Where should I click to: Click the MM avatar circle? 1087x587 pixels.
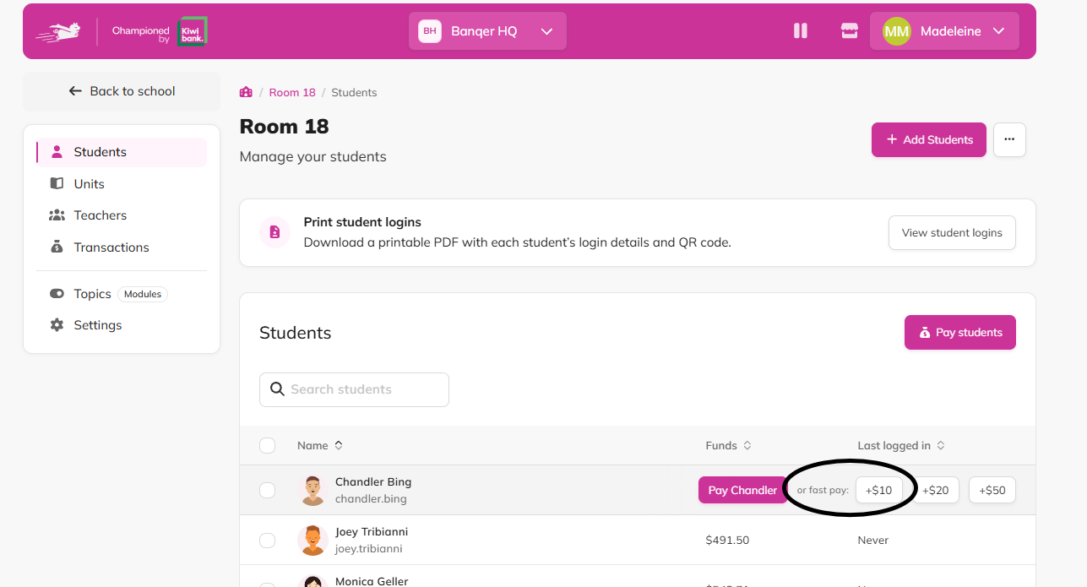(x=897, y=31)
